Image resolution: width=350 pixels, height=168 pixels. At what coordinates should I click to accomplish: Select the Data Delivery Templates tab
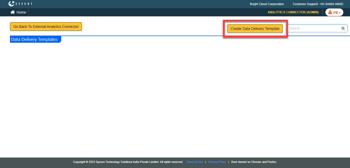35,39
